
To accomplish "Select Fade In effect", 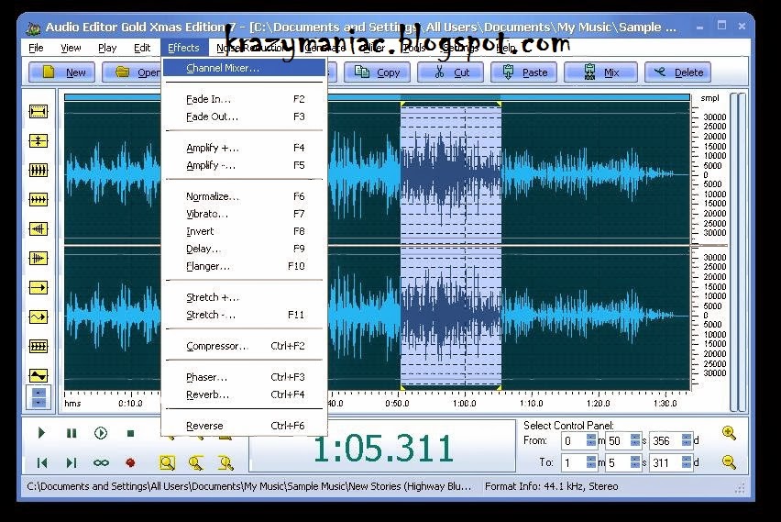I will coord(245,99).
